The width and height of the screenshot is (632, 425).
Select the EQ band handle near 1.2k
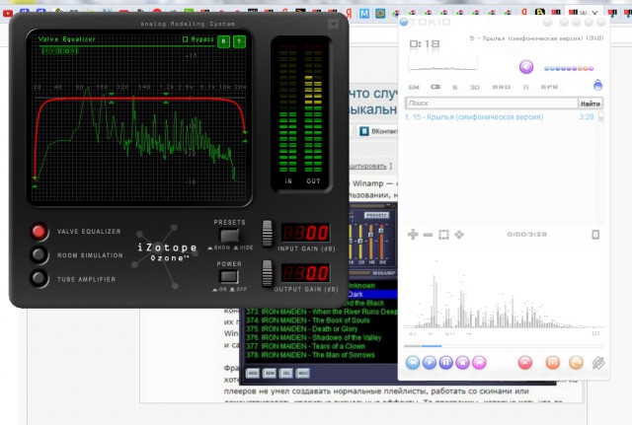(166, 99)
